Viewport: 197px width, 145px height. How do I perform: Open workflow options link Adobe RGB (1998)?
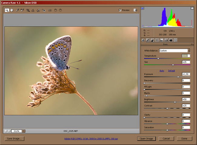(91, 139)
